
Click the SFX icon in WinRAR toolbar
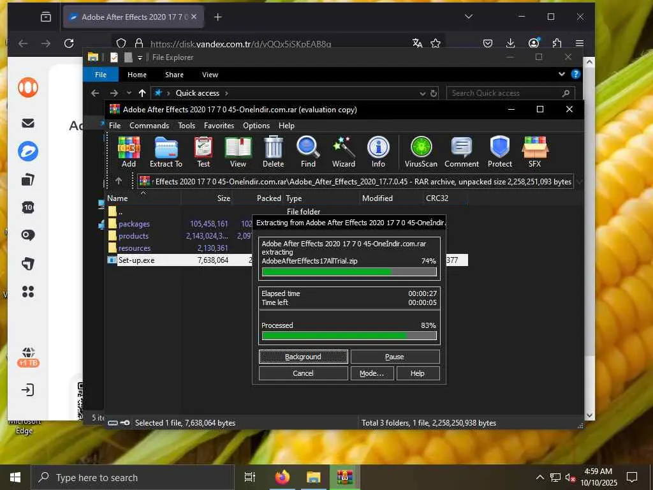tap(535, 152)
